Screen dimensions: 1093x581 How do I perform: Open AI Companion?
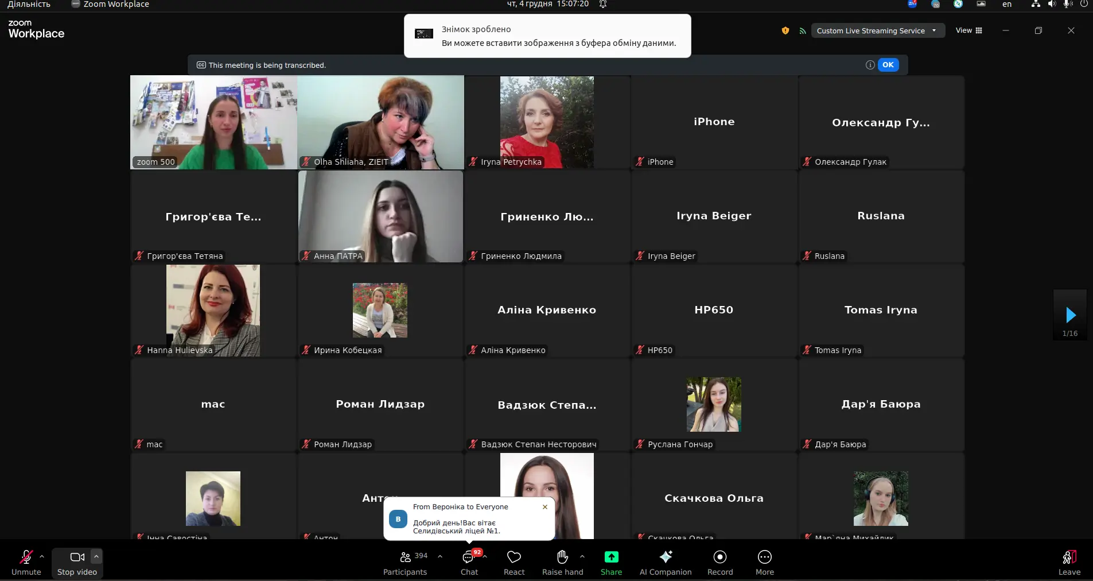(666, 563)
